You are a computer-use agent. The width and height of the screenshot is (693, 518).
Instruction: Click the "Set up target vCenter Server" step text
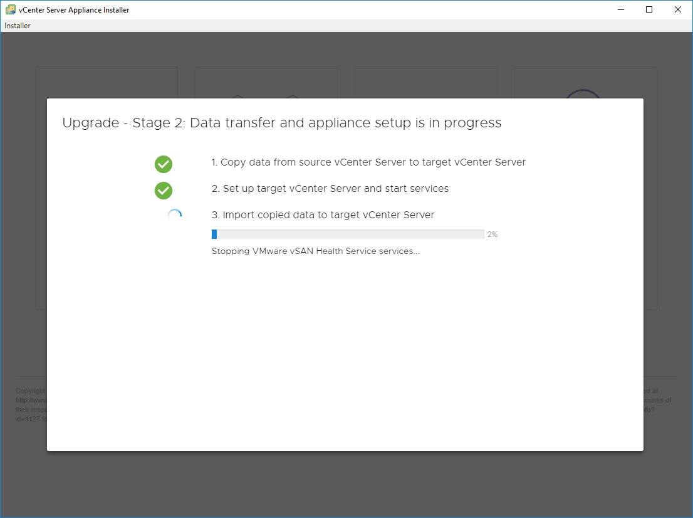[x=330, y=189]
